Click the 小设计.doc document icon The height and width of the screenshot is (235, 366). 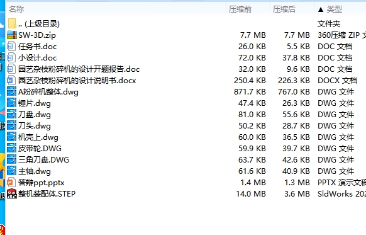[11, 58]
